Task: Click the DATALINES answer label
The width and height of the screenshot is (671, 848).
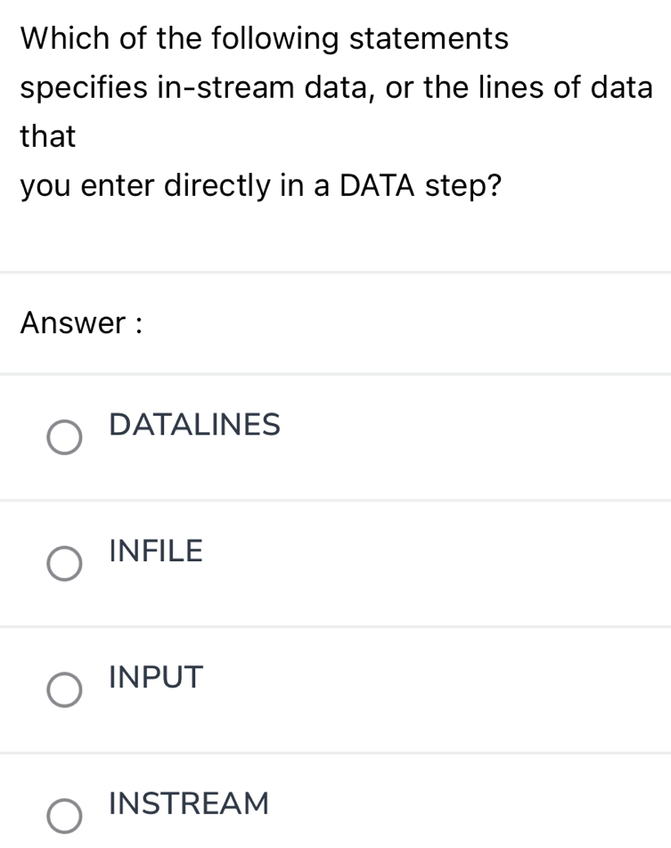Action: pyautogui.click(x=192, y=425)
